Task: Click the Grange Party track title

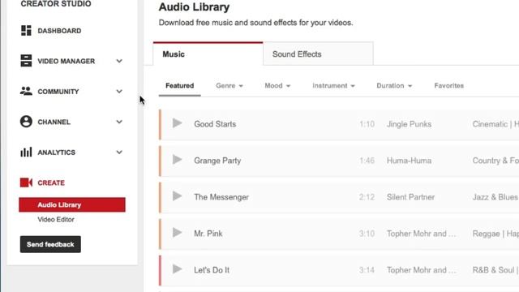Action: pyautogui.click(x=217, y=161)
